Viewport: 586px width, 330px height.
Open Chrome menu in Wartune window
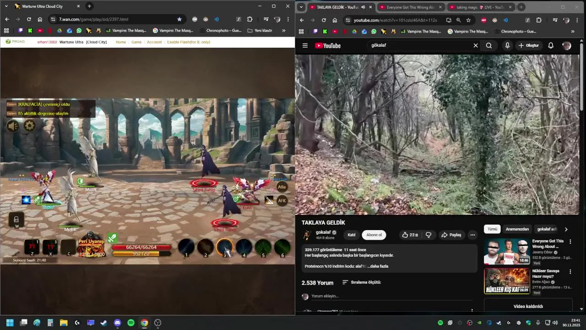pos(288,19)
